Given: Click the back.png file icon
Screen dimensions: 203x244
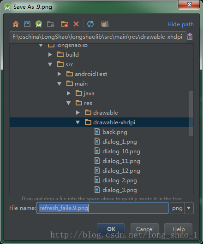Looking at the screenshot, I should click(97, 132).
